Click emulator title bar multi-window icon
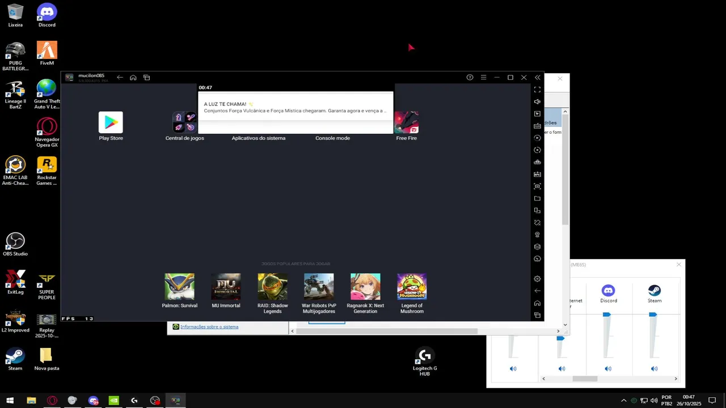 (x=146, y=78)
